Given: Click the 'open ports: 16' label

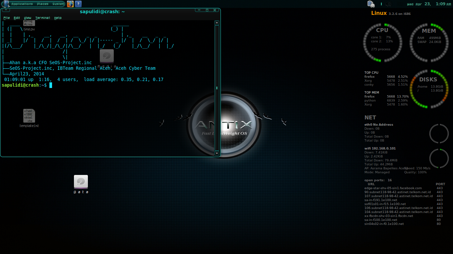Looking at the screenshot, I should pyautogui.click(x=378, y=180).
